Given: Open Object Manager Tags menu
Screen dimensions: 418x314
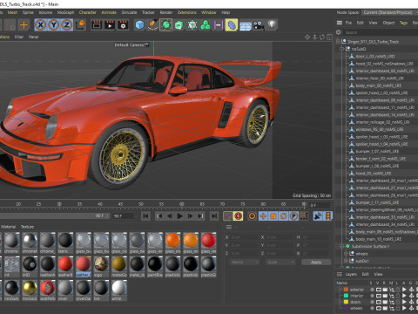Looking at the screenshot, I should (x=403, y=23).
